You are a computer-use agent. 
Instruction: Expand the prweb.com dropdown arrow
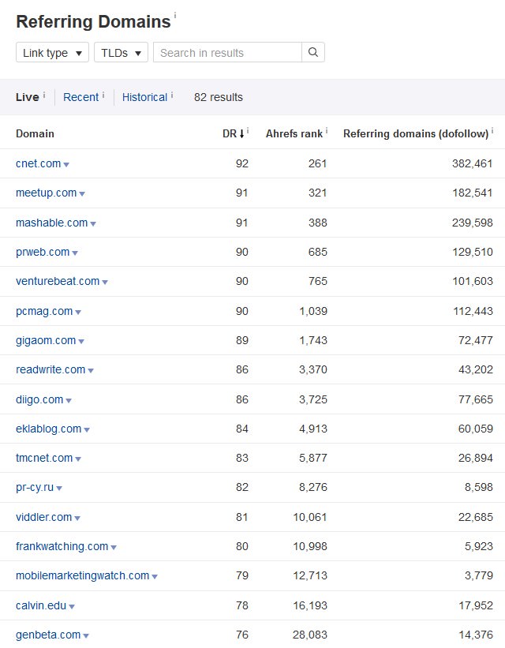75,253
